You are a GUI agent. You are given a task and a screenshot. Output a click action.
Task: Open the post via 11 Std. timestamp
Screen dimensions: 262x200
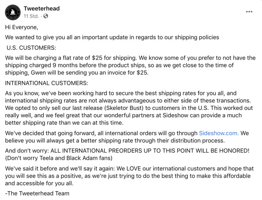tap(31, 16)
